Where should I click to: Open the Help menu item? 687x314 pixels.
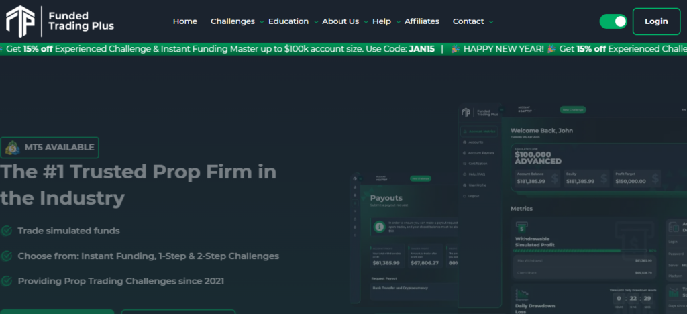point(382,21)
